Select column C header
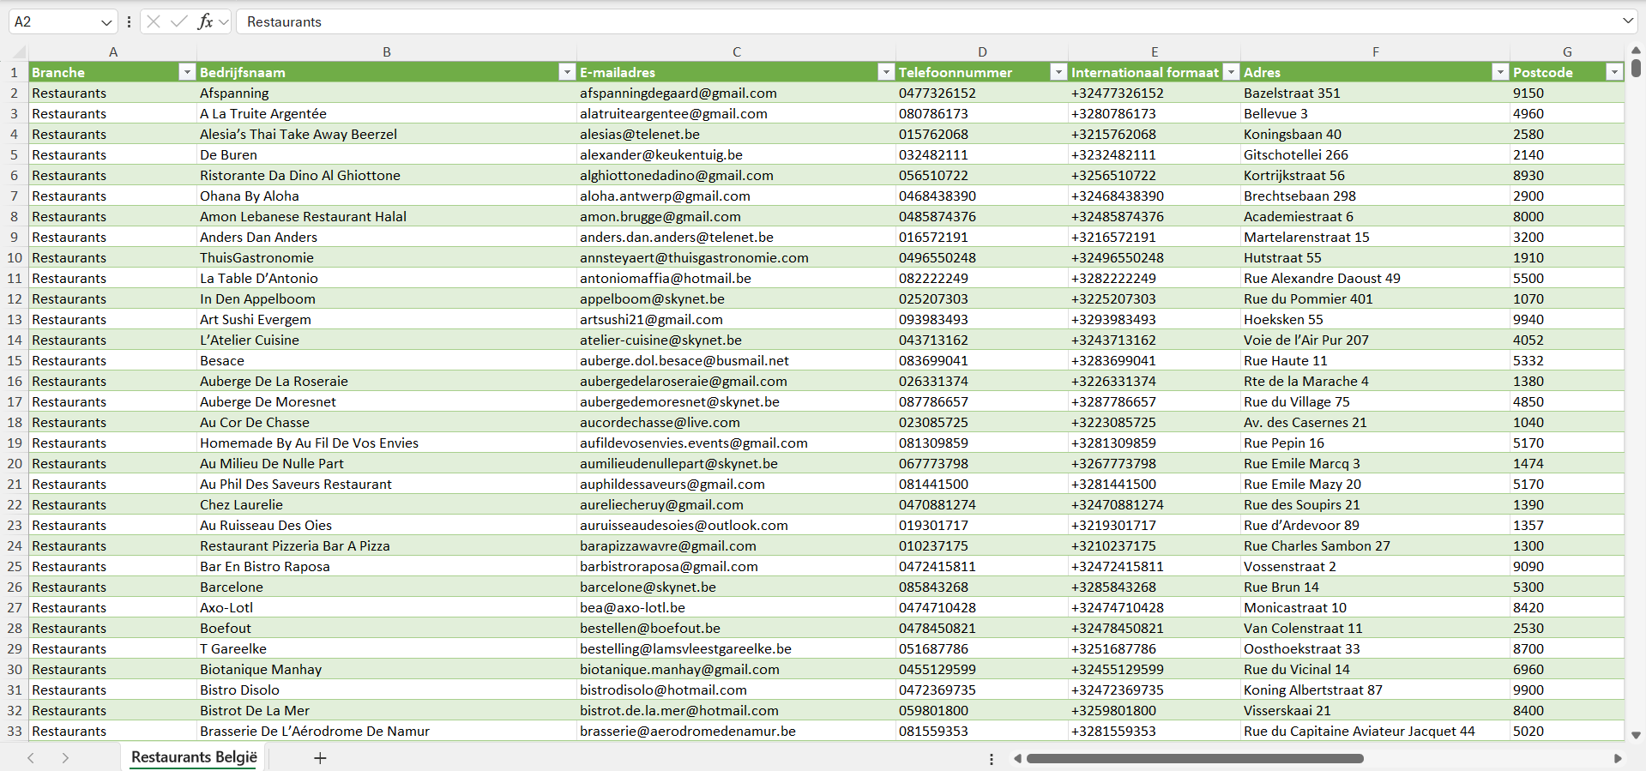This screenshot has width=1646, height=771. (736, 51)
